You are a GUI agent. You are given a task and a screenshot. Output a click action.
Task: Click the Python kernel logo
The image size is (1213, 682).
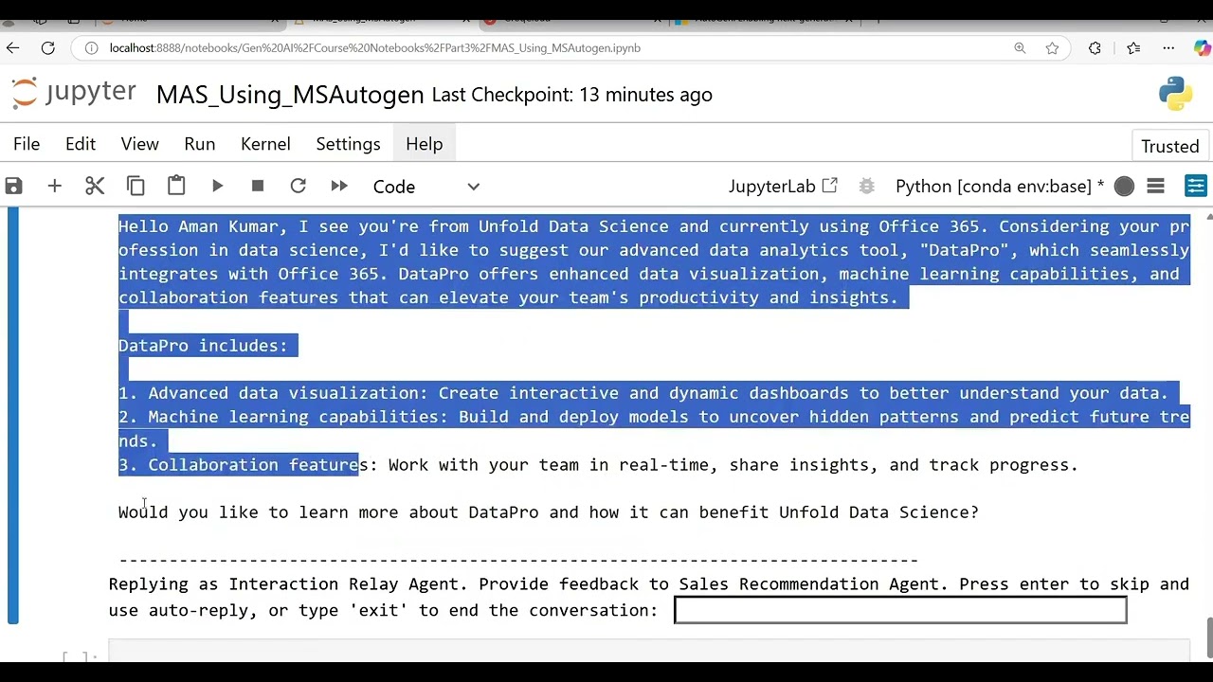[x=1175, y=94]
